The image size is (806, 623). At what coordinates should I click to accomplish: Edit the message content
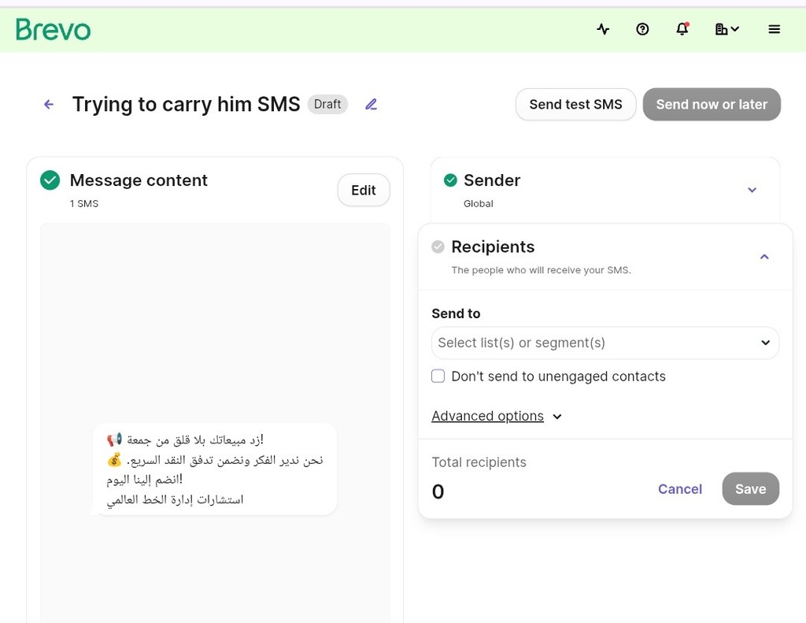(x=364, y=191)
